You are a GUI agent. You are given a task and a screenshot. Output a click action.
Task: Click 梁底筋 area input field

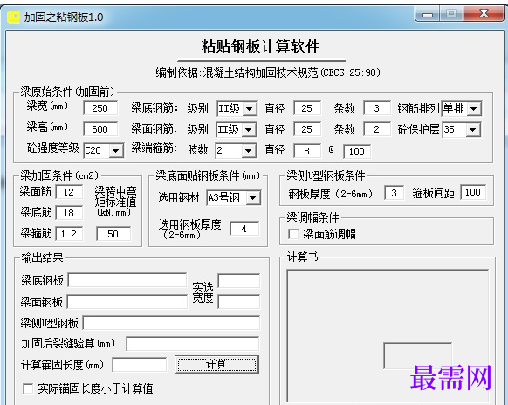(69, 213)
